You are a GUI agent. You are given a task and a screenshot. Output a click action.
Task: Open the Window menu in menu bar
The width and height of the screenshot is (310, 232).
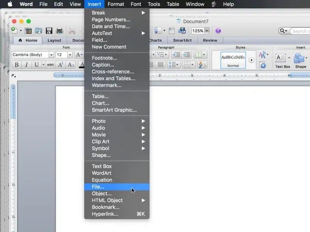click(195, 4)
